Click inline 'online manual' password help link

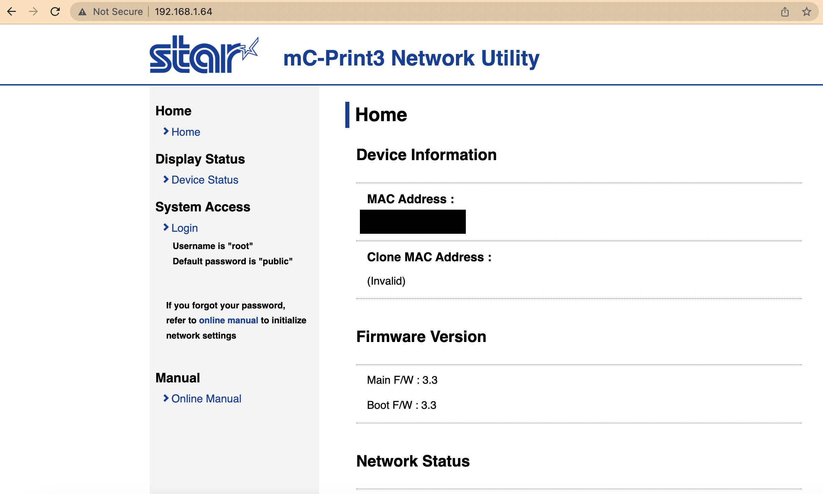228,320
